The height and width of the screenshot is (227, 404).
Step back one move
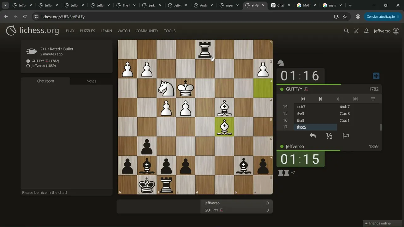click(x=320, y=99)
